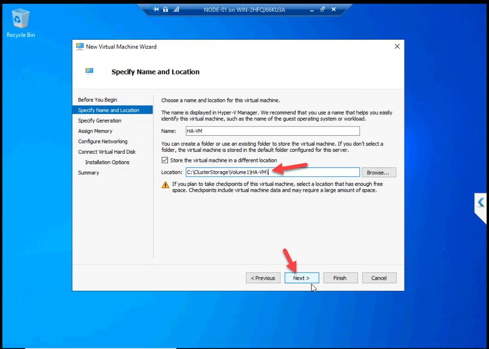Open the Installation Options step

pyautogui.click(x=107, y=162)
